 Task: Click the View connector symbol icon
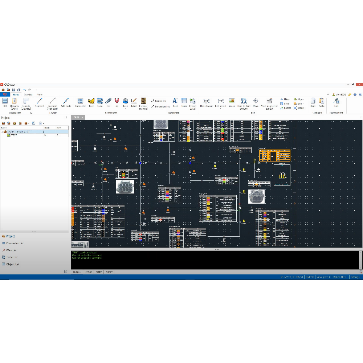269,103
